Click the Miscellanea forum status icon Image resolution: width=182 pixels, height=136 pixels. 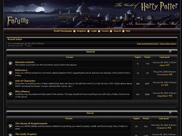pyautogui.click(x=11, y=94)
